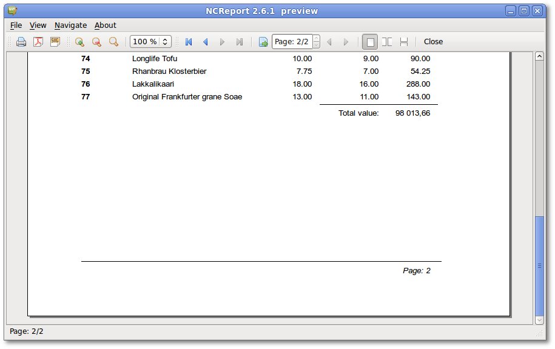Click inside the Page: 2/2 input field
The height and width of the screenshot is (349, 555).
click(x=292, y=42)
